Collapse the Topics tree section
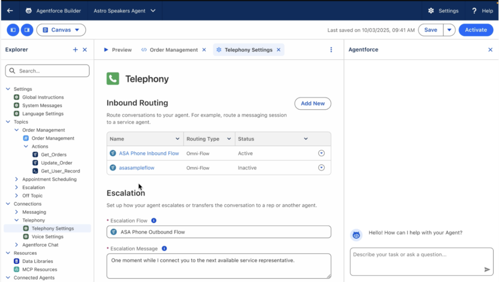 click(8, 122)
